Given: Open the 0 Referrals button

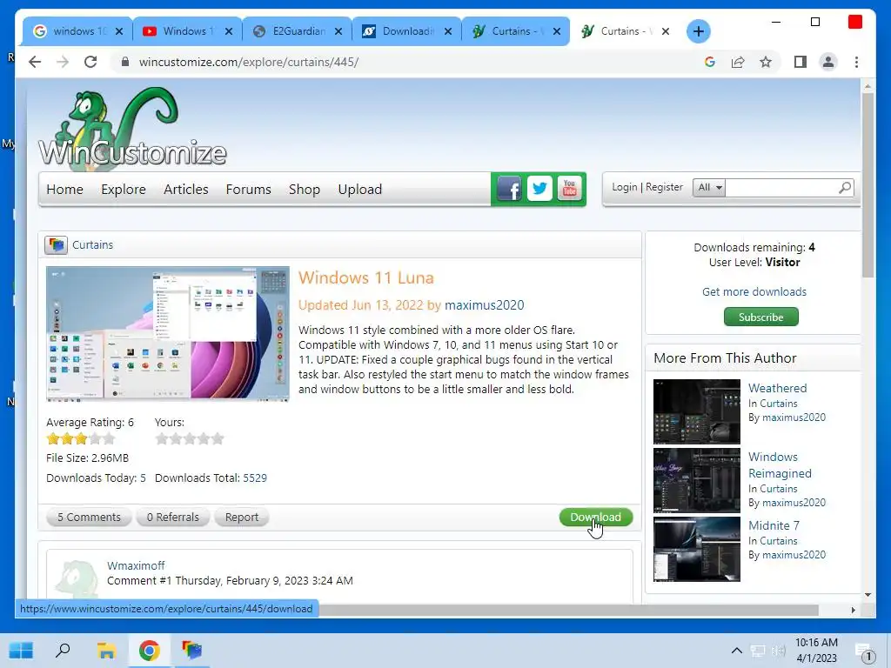Looking at the screenshot, I should (x=173, y=517).
